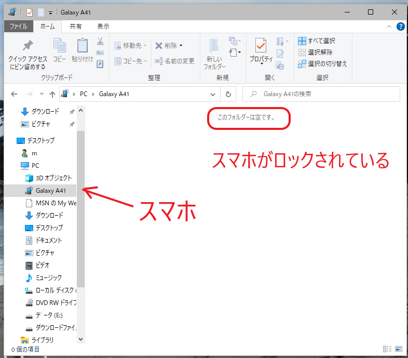Click the edit icon in 開く group
Screen dimensions: 408x358
coord(280,54)
